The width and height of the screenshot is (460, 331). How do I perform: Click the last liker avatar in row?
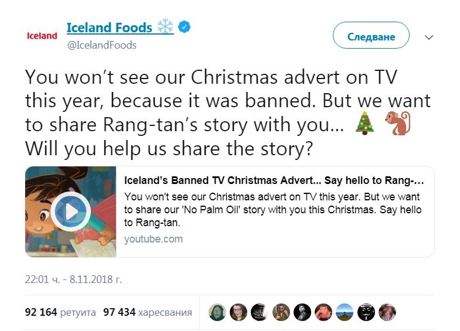(x=387, y=312)
